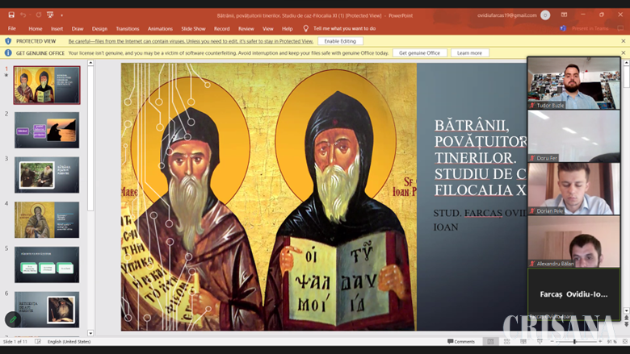Select Normal view button in status bar
The width and height of the screenshot is (630, 354).
pyautogui.click(x=490, y=341)
